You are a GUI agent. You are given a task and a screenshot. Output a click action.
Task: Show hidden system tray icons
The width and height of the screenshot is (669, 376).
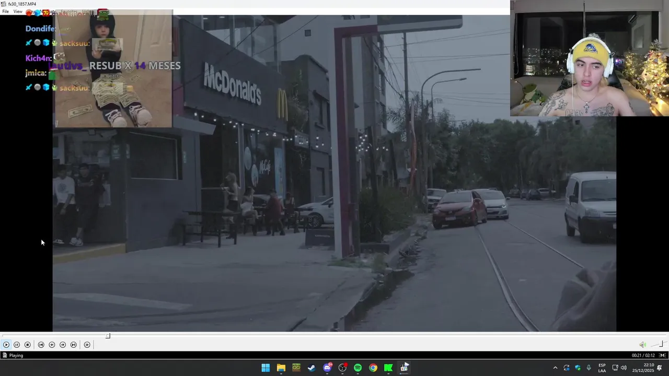(555, 368)
